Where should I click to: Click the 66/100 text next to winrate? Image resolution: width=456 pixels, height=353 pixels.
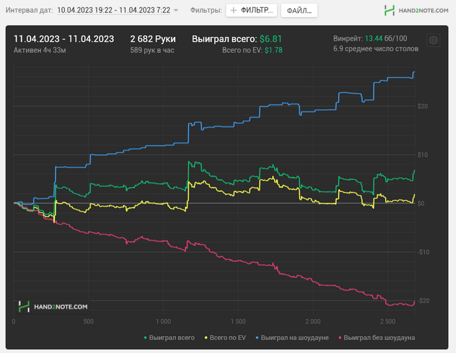(396, 38)
